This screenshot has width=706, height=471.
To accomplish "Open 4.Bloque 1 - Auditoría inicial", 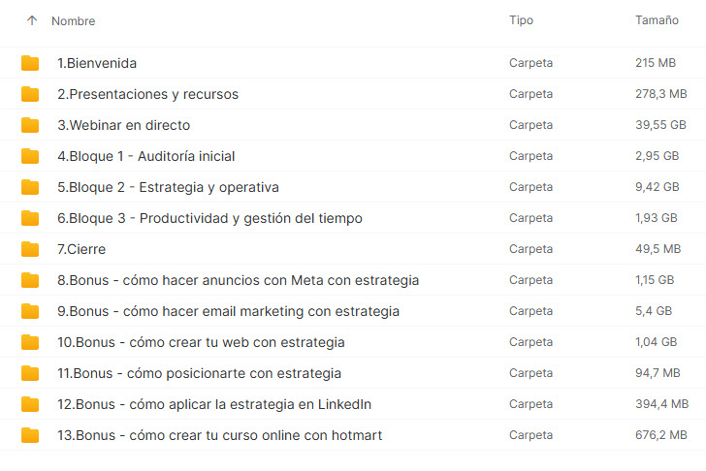I will click(145, 156).
